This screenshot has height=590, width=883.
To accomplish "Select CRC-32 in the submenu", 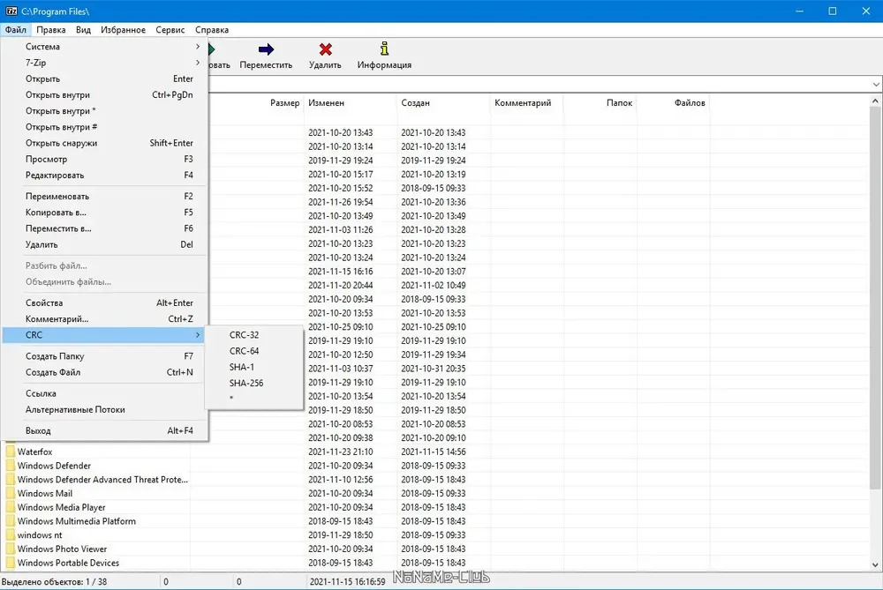I will pyautogui.click(x=254, y=334).
